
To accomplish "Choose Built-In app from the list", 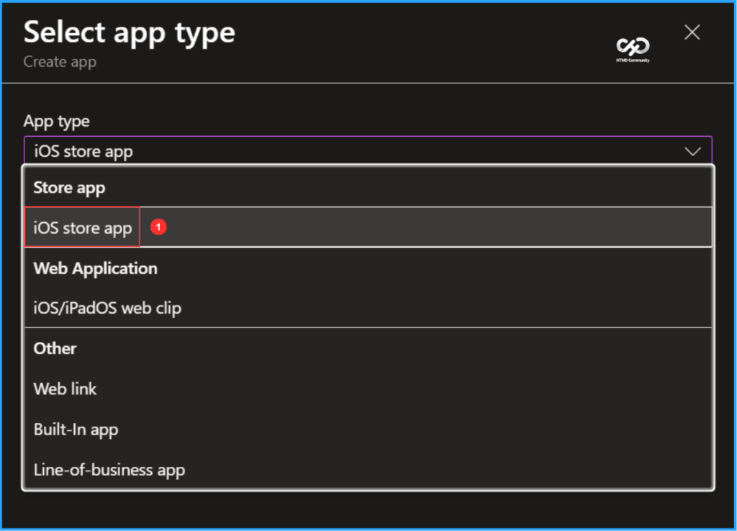I will point(76,429).
